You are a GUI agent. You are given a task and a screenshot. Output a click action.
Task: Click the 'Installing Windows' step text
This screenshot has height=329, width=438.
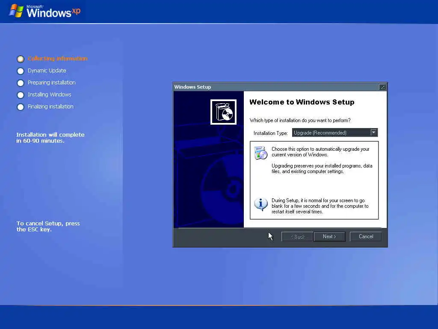50,95
